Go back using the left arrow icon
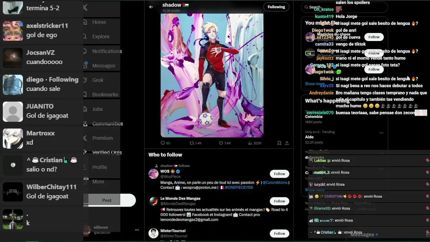The width and height of the screenshot is (430, 242). [x=151, y=7]
